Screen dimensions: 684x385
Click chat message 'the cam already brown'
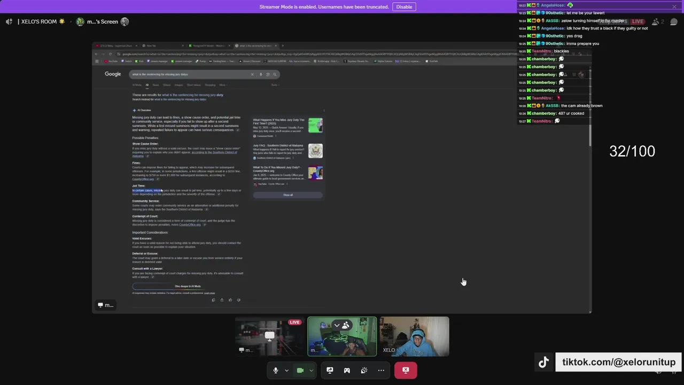coord(581,106)
